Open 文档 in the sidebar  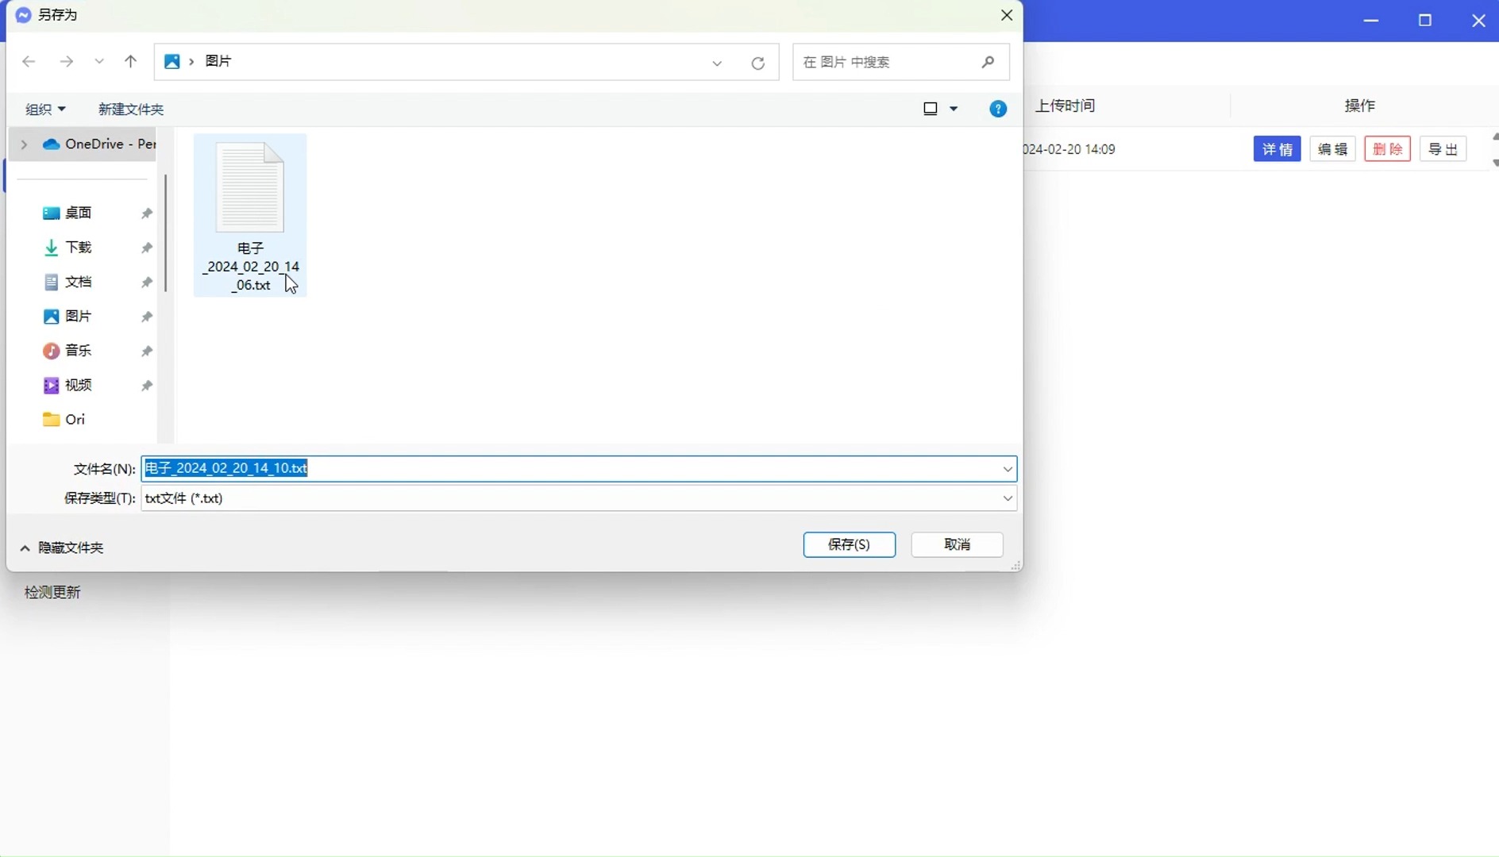click(x=78, y=282)
